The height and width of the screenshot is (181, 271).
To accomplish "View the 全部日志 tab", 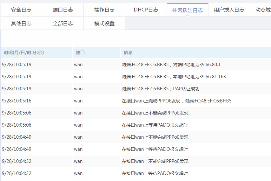I will (63, 23).
